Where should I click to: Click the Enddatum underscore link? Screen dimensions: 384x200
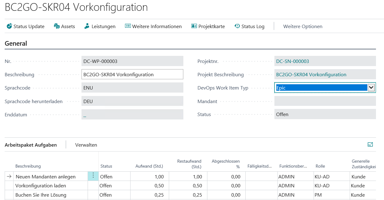[x=85, y=115]
